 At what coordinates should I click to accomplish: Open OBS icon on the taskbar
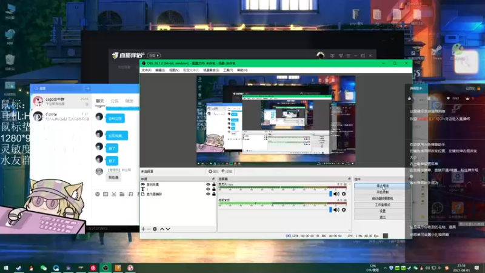point(105,268)
